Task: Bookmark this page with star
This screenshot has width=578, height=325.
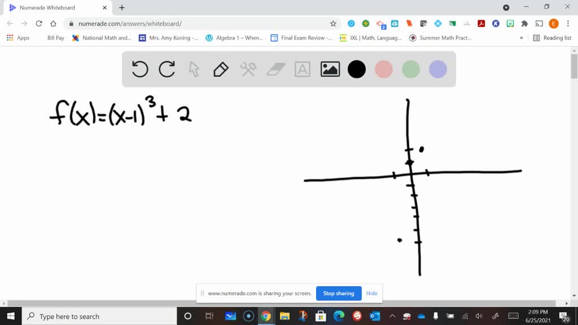Action: pyautogui.click(x=333, y=24)
